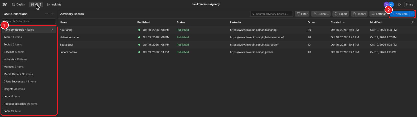This screenshot has width=417, height=117.
Task: Focus the Search advisory boards field
Action: (x=272, y=14)
